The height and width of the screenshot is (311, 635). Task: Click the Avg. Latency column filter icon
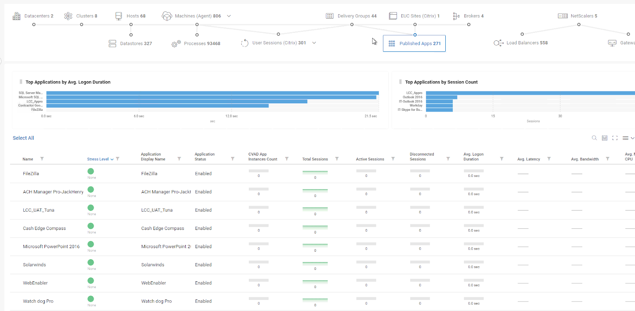[x=549, y=159]
